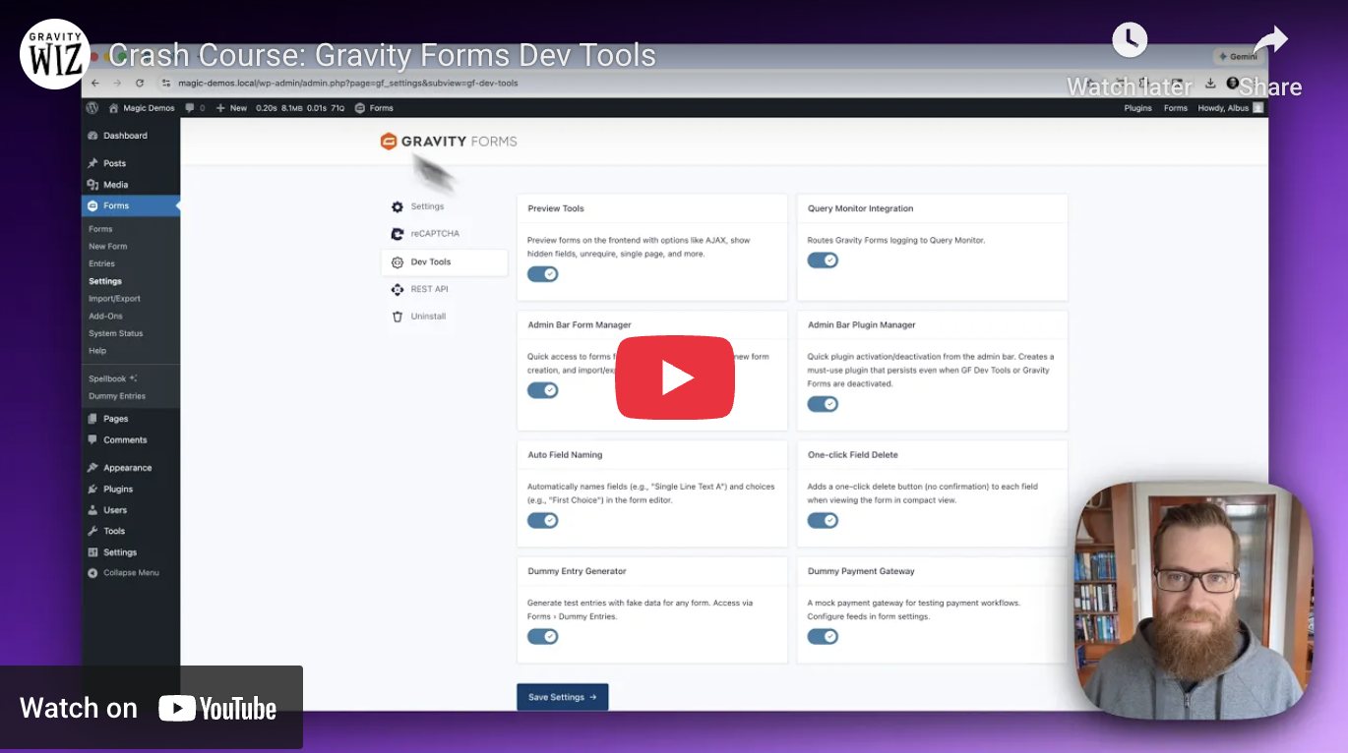The height and width of the screenshot is (753, 1348).
Task: Click the reCAPTCHA icon in settings menu
Action: [x=398, y=233]
